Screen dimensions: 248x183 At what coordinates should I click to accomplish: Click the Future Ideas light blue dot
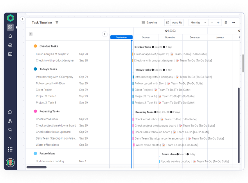click(x=35, y=153)
